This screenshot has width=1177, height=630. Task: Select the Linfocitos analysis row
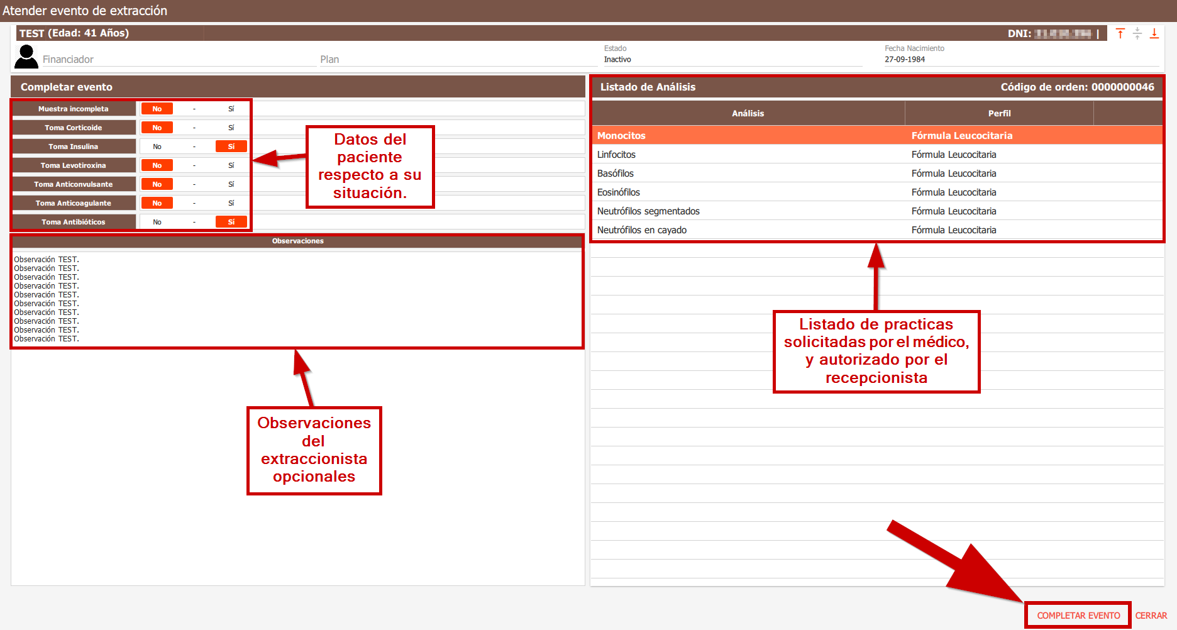pos(748,155)
